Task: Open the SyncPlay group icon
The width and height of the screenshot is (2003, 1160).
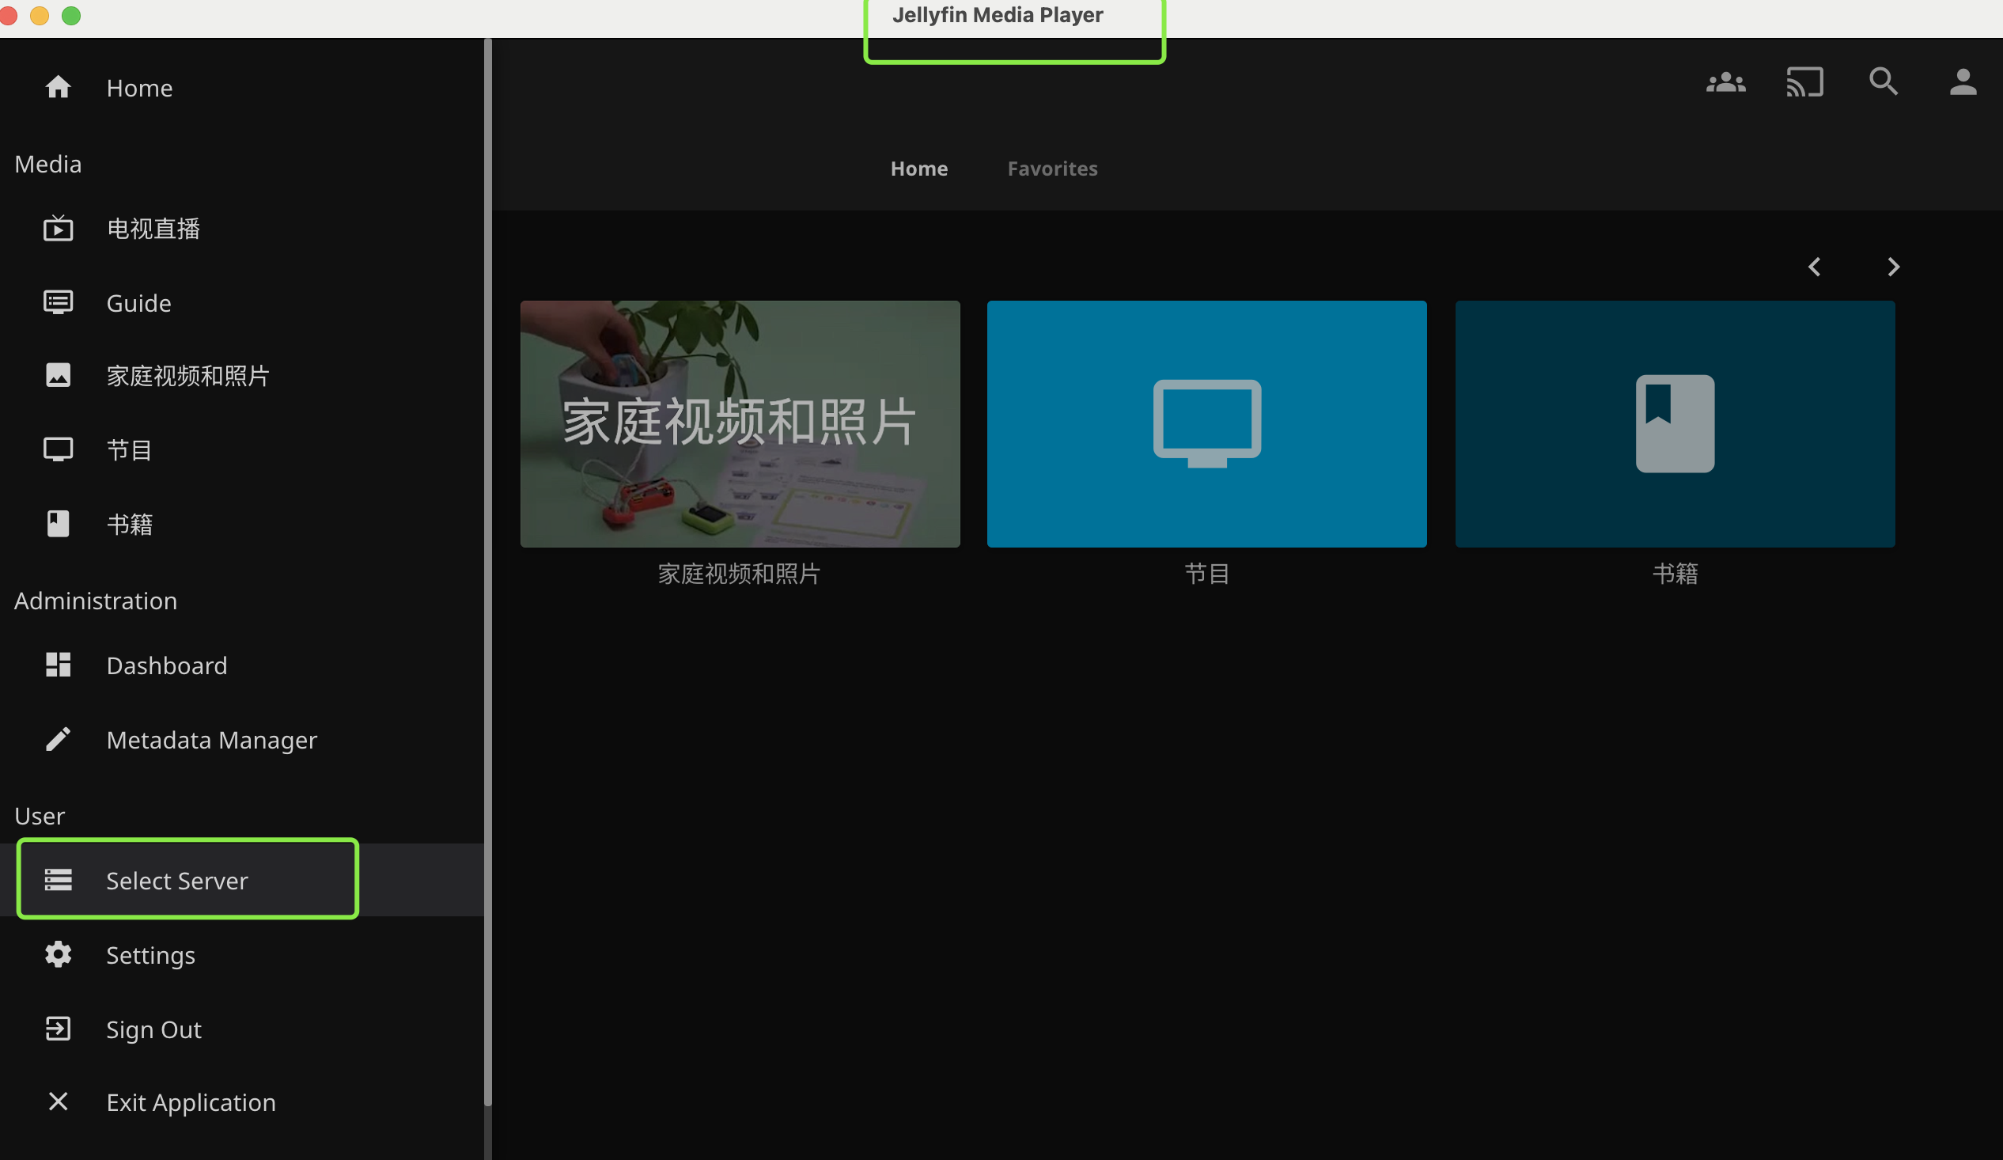Action: [1725, 82]
